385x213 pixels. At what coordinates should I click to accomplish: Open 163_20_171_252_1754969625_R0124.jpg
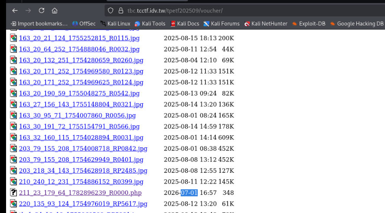pyautogui.click(x=81, y=82)
